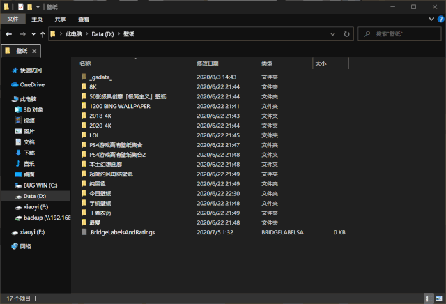
Task: Click the Data (D:) breadcrumb
Action: point(104,34)
